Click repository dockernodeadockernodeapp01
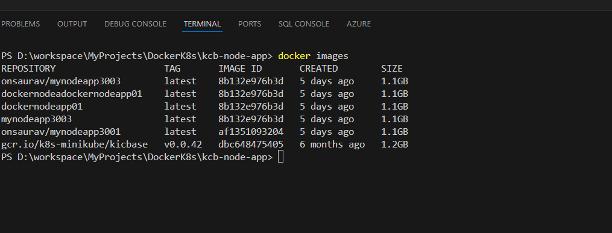Image resolution: width=612 pixels, height=233 pixels. click(x=72, y=94)
